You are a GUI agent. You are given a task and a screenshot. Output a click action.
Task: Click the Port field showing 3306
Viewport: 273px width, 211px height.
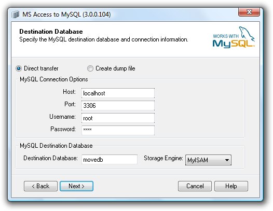pyautogui.click(x=118, y=105)
